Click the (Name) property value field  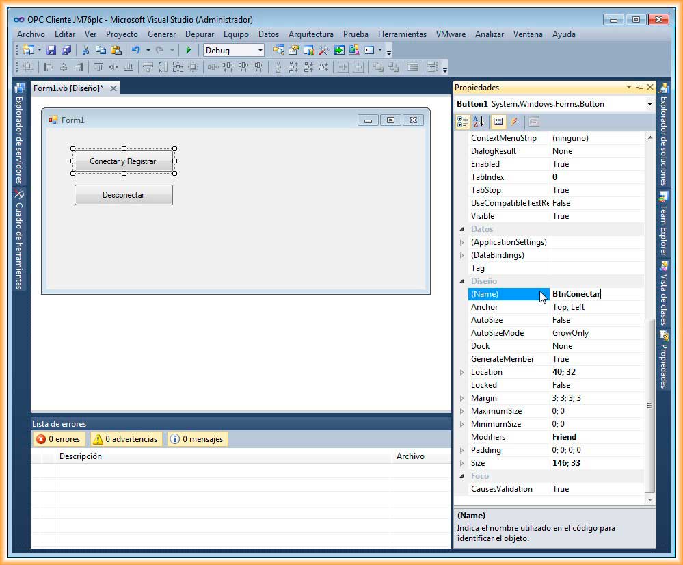[596, 294]
